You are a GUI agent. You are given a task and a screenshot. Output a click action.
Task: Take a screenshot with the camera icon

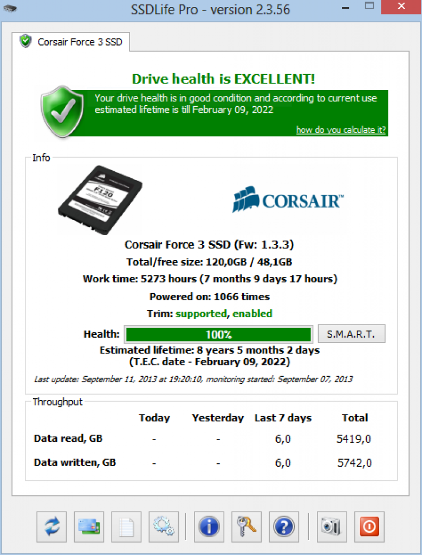(x=332, y=527)
